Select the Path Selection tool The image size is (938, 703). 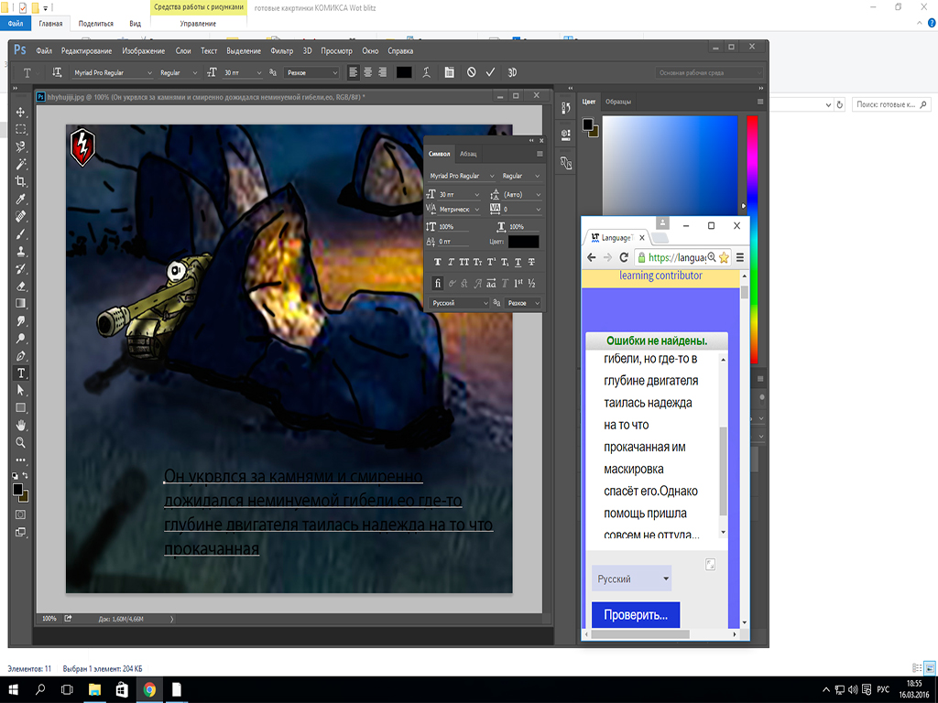(20, 390)
